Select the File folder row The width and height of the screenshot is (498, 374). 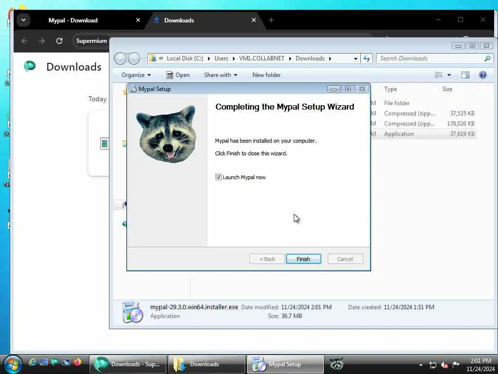pyautogui.click(x=424, y=103)
